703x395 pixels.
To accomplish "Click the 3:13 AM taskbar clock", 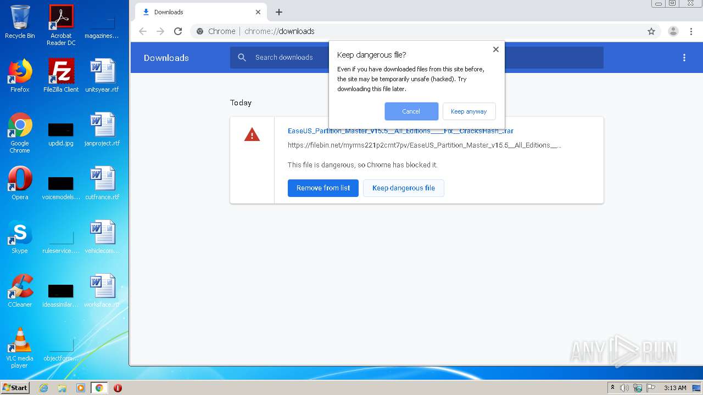I will 675,388.
